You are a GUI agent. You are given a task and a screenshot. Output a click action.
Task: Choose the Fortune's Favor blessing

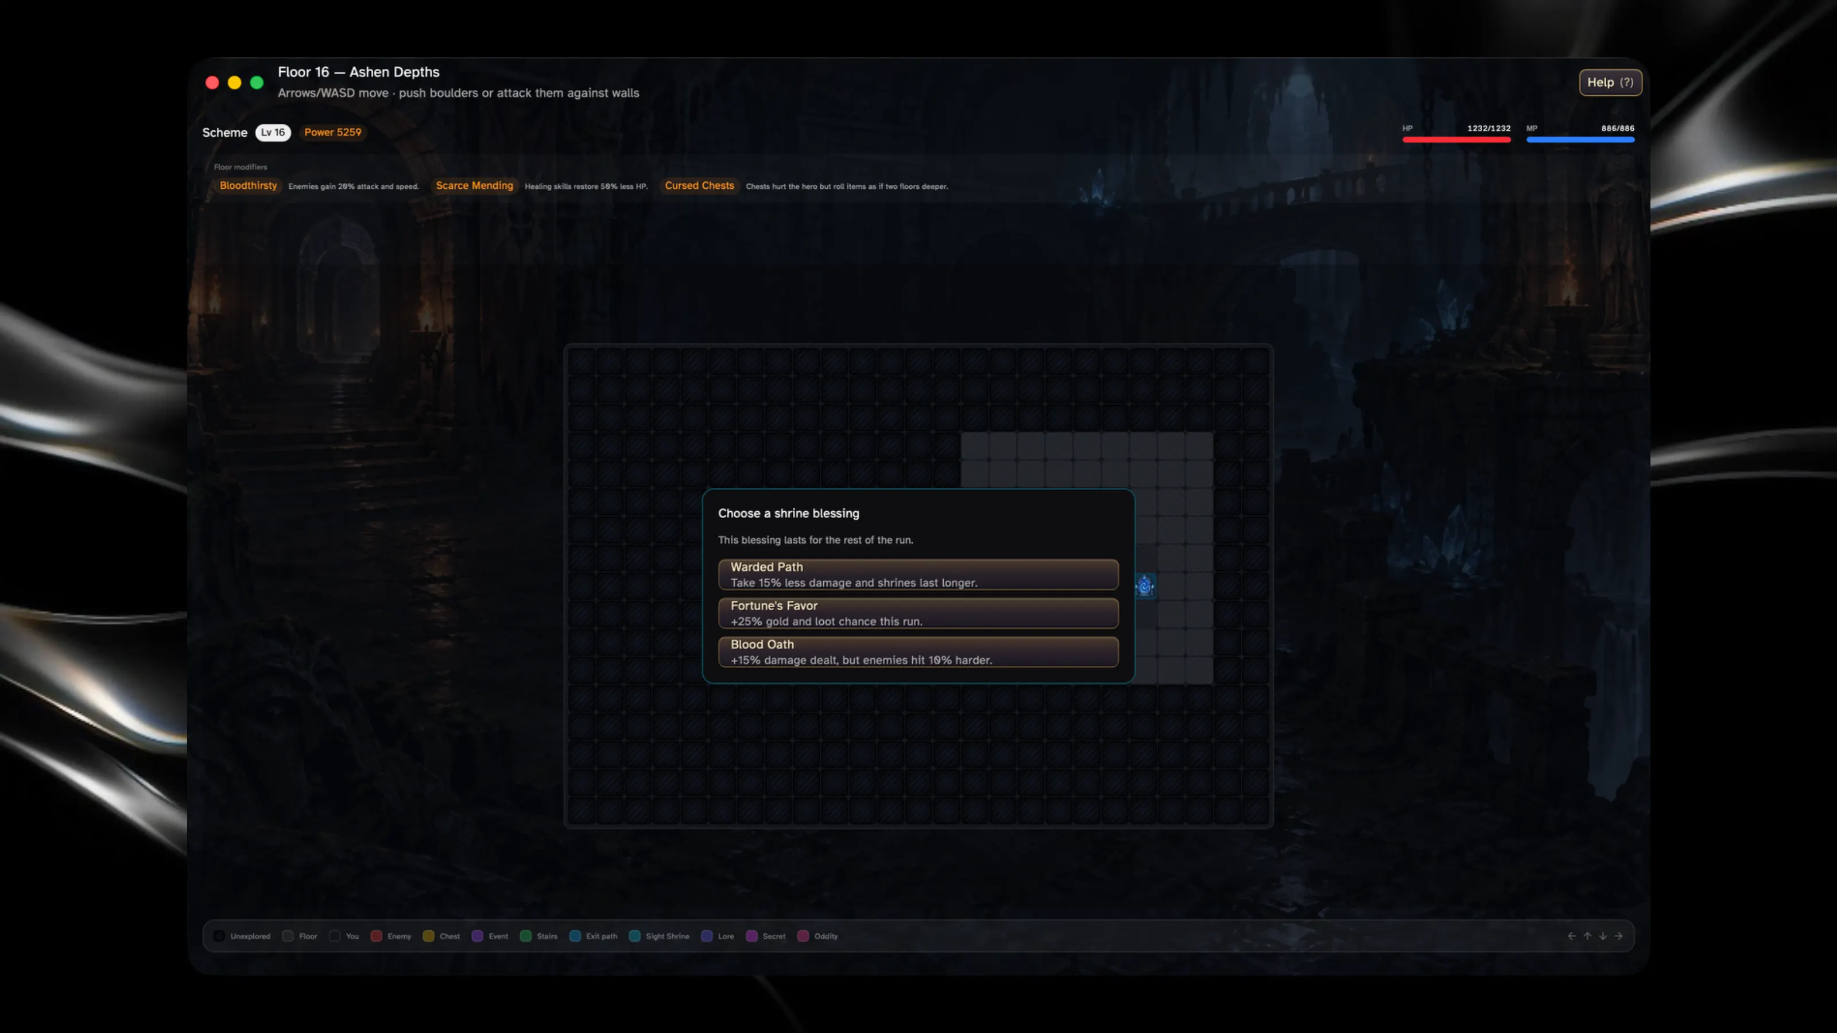coord(918,612)
